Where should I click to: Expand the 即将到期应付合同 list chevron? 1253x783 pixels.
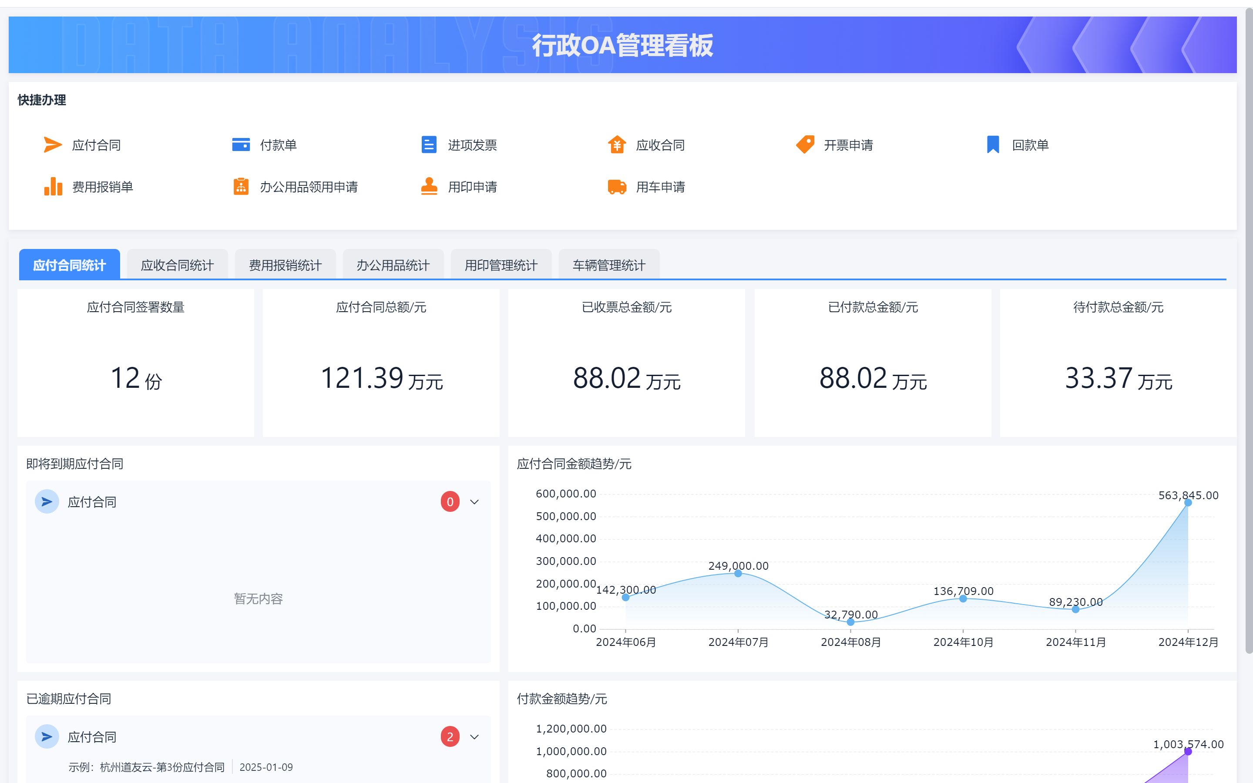click(x=474, y=502)
